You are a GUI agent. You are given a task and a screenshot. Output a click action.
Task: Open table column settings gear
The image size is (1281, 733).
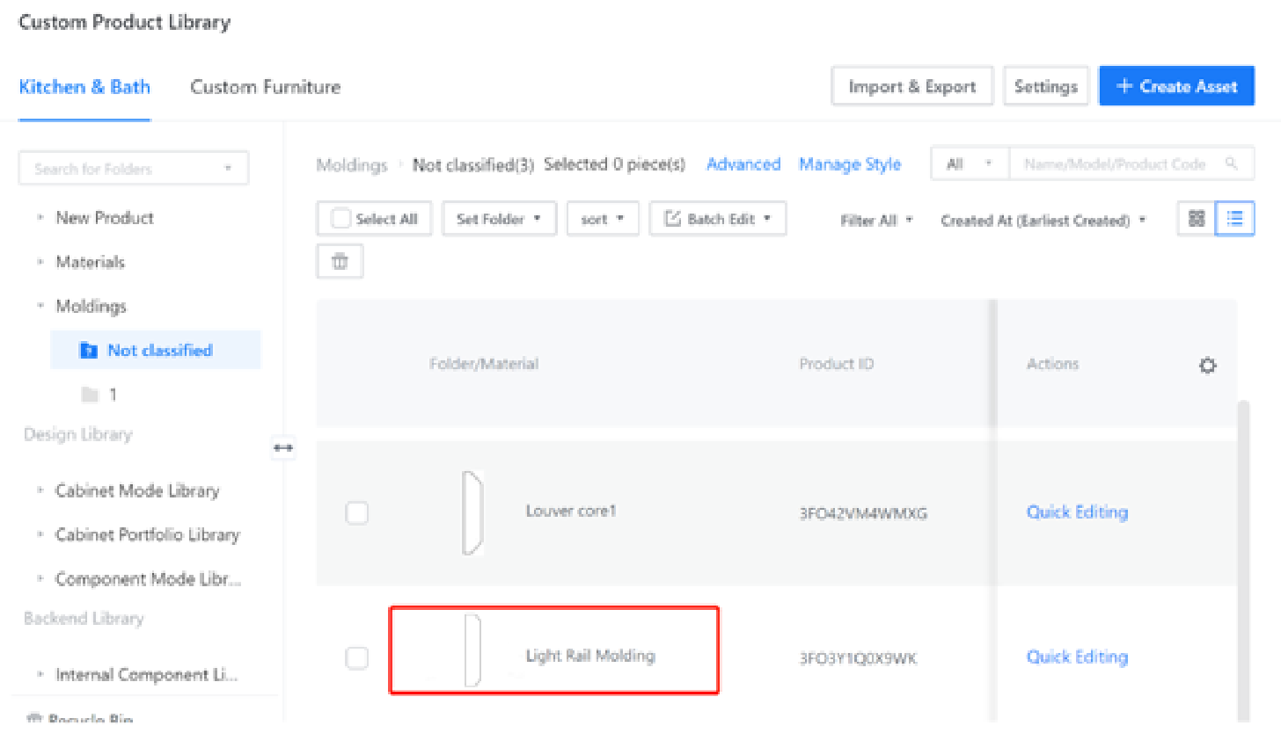pos(1208,366)
